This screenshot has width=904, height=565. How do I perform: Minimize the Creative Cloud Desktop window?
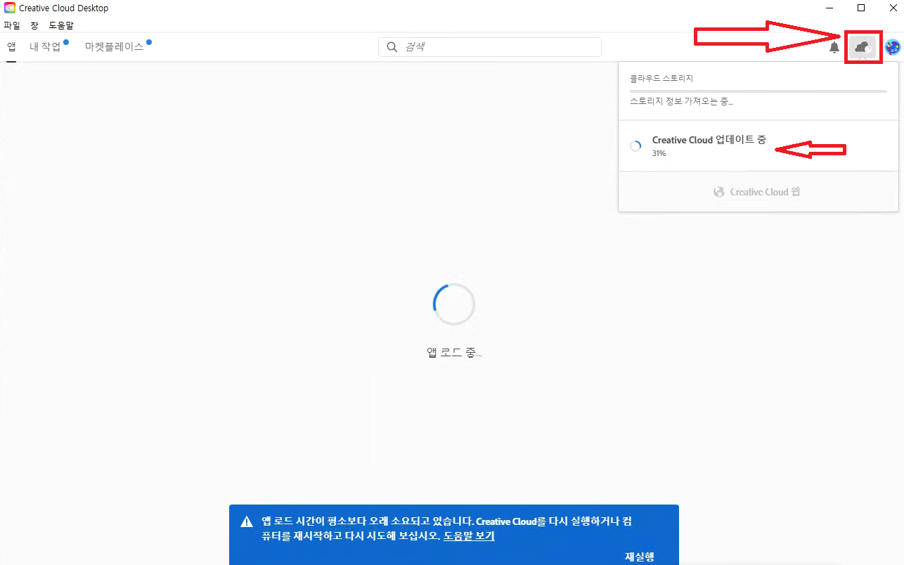[829, 8]
